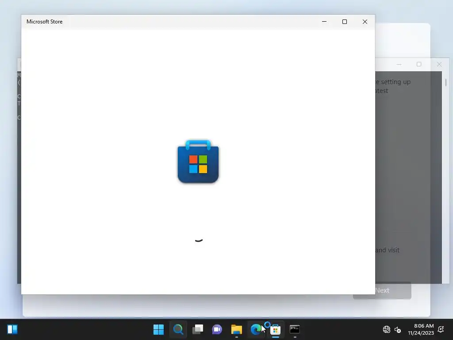Show the 8:06 AM clock calendar
Viewport: 453px width, 340px height.
click(x=421, y=329)
